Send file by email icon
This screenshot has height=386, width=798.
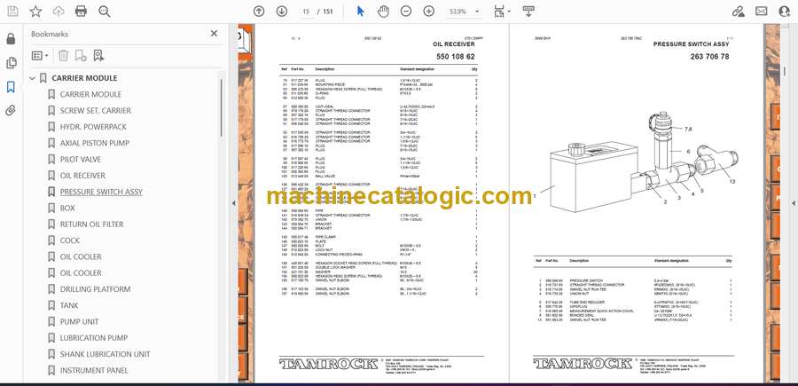coord(762,12)
